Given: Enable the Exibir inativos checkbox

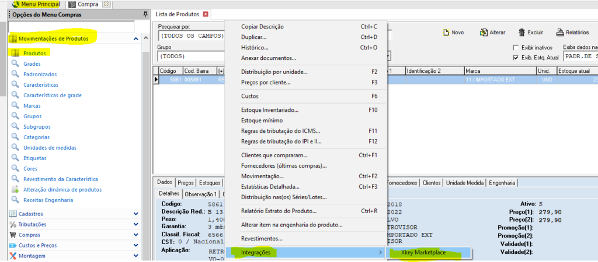Looking at the screenshot, I should [x=516, y=47].
